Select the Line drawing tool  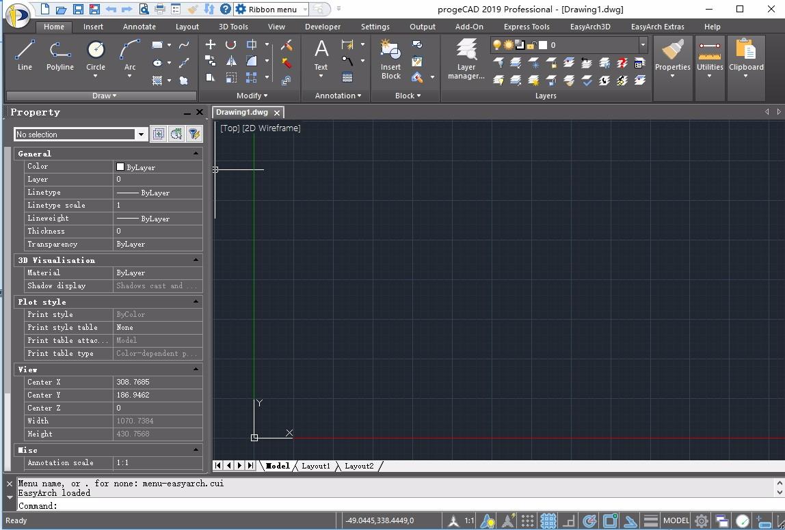click(25, 56)
